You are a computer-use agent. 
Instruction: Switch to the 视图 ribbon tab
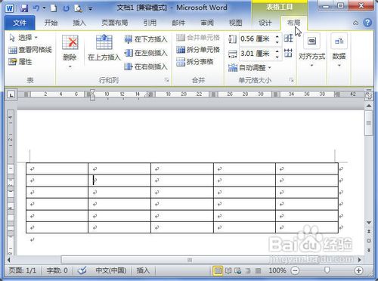point(235,23)
